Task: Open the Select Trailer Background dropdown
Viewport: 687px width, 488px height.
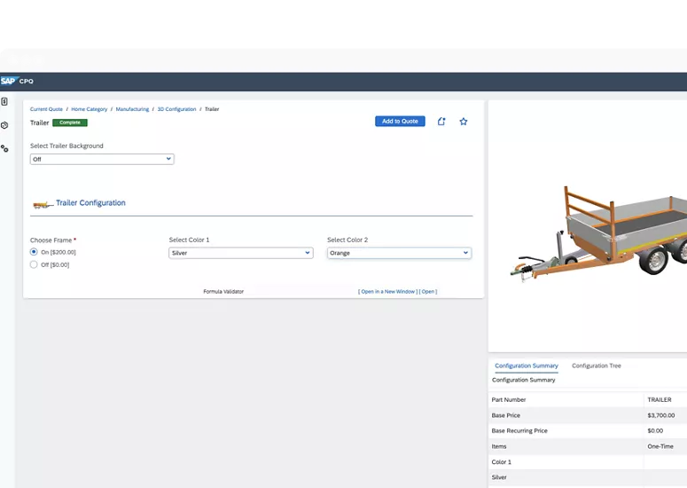Action: (x=102, y=160)
